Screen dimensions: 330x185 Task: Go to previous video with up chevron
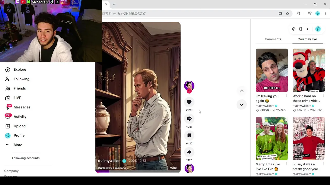[242, 91]
